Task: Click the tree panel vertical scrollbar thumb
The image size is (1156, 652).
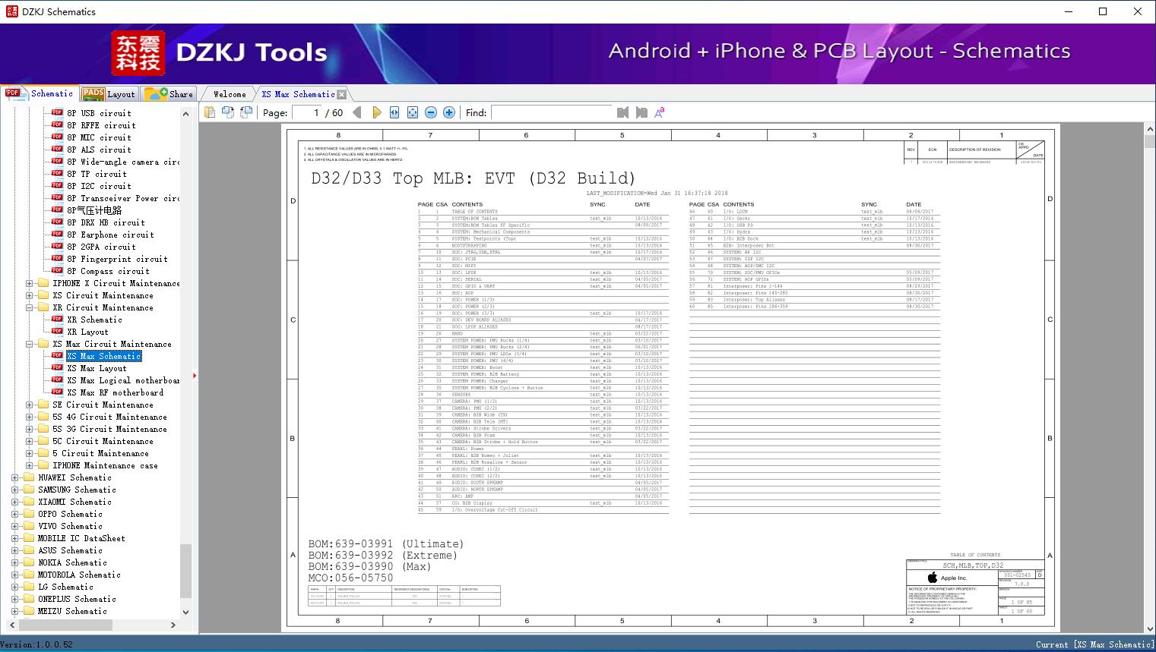Action: point(185,571)
